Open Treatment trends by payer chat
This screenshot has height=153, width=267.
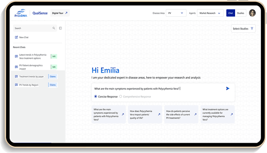pyautogui.click(x=32, y=77)
